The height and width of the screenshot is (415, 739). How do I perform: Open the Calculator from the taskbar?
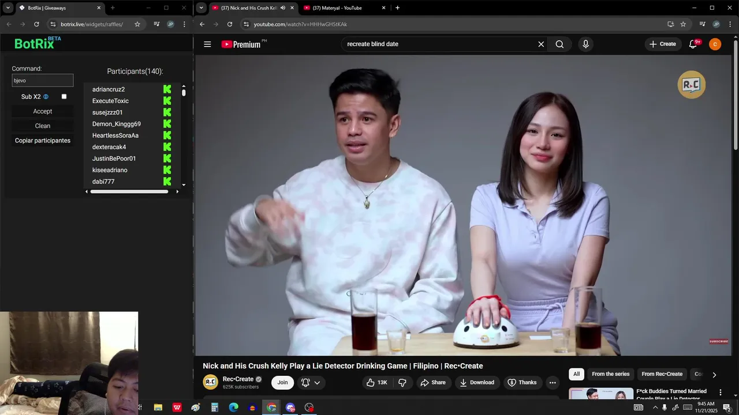click(215, 408)
